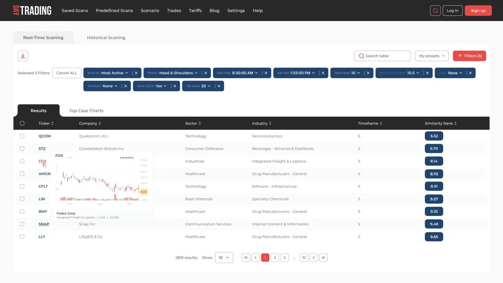This screenshot has width=503, height=283.
Task: Click the 6.52 similarity rank badge
Action: pos(434,136)
